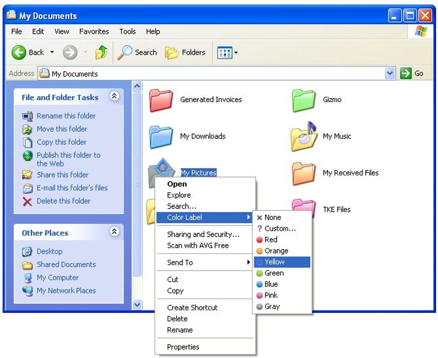The image size is (438, 358).
Task: Pick the Gray color label
Action: tap(282, 306)
